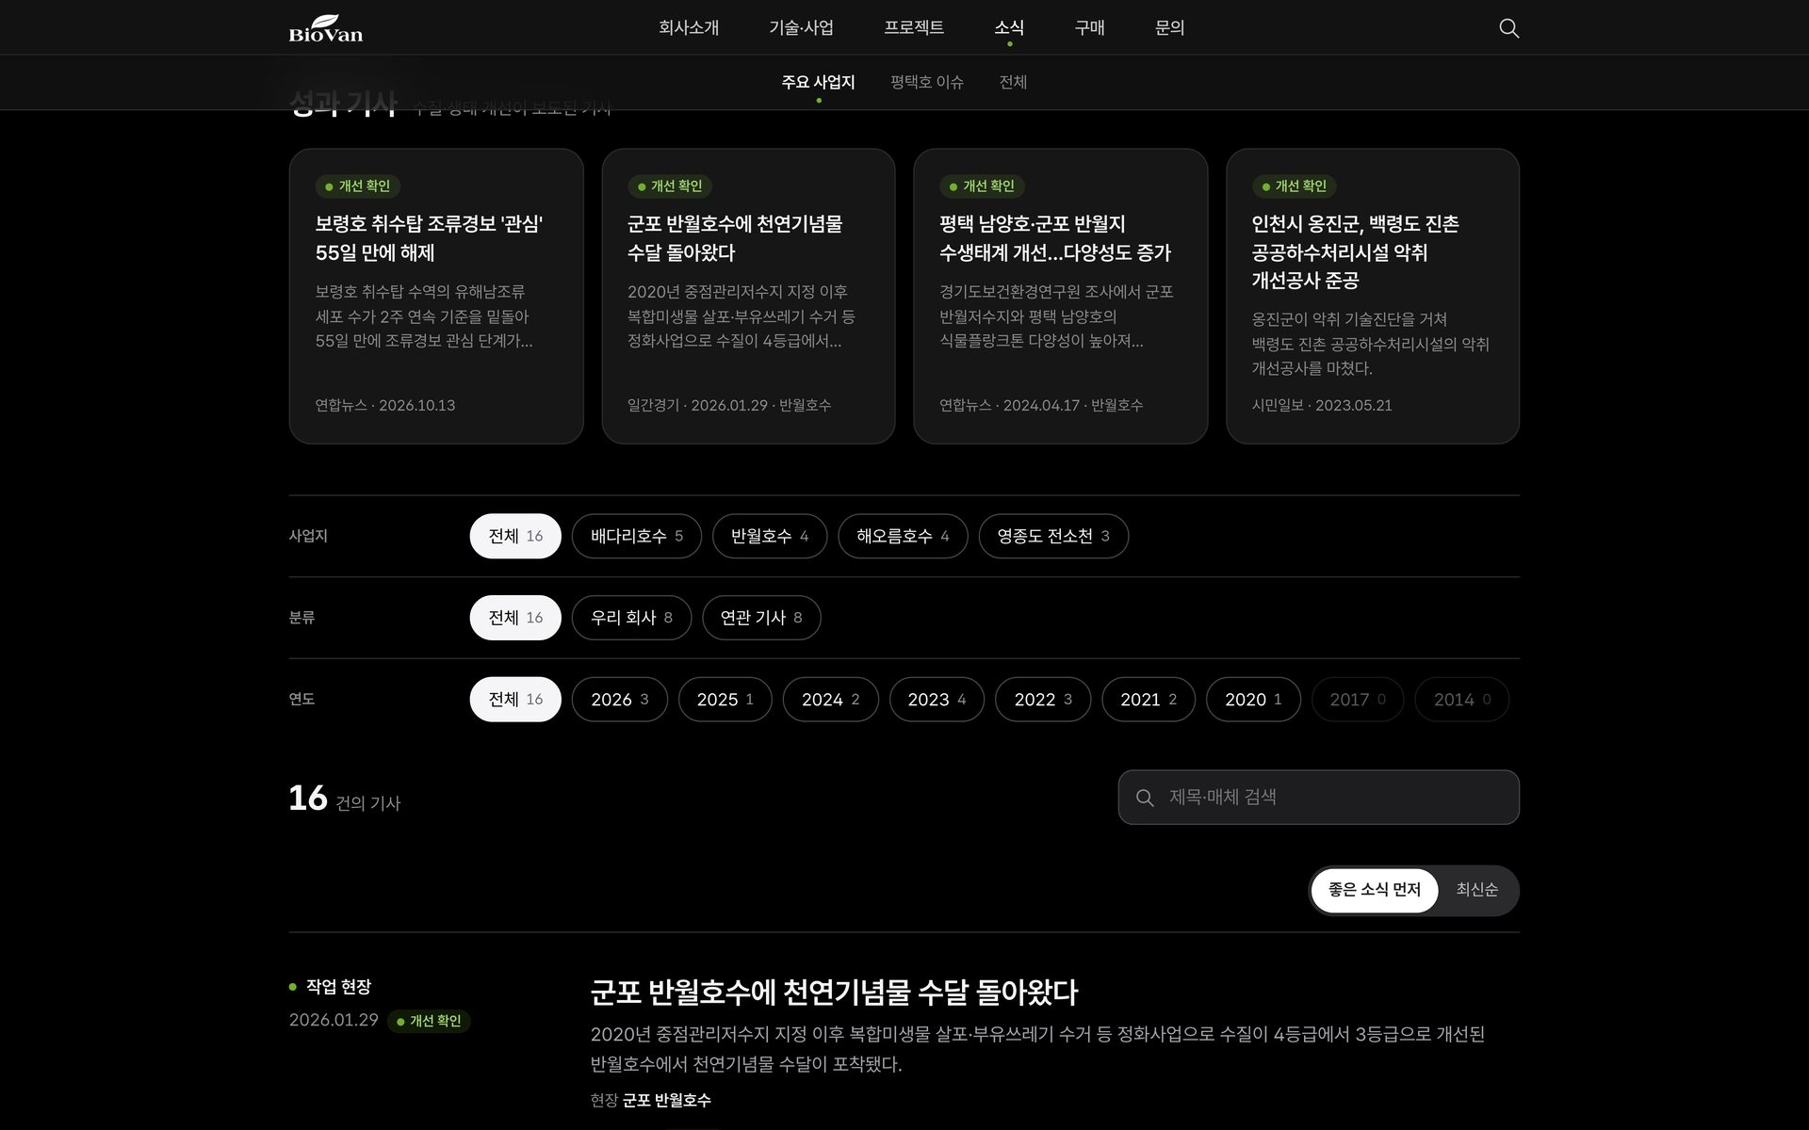1809x1130 pixels.
Task: Open the 평택 남양호·군포 반월지 card
Action: [1060, 296]
